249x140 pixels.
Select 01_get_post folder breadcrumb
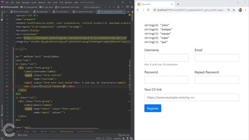coord(46,7)
